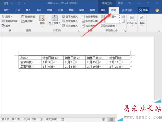
Task: Open Quick Access Toolbar customize arrow
Action: click(25, 4)
